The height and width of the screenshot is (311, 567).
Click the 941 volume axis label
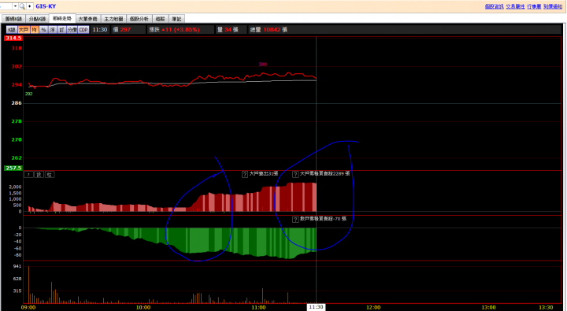(x=17, y=266)
